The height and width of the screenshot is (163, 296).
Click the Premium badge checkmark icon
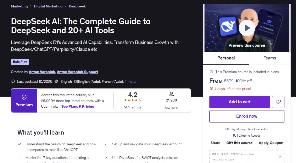coord(24,97)
